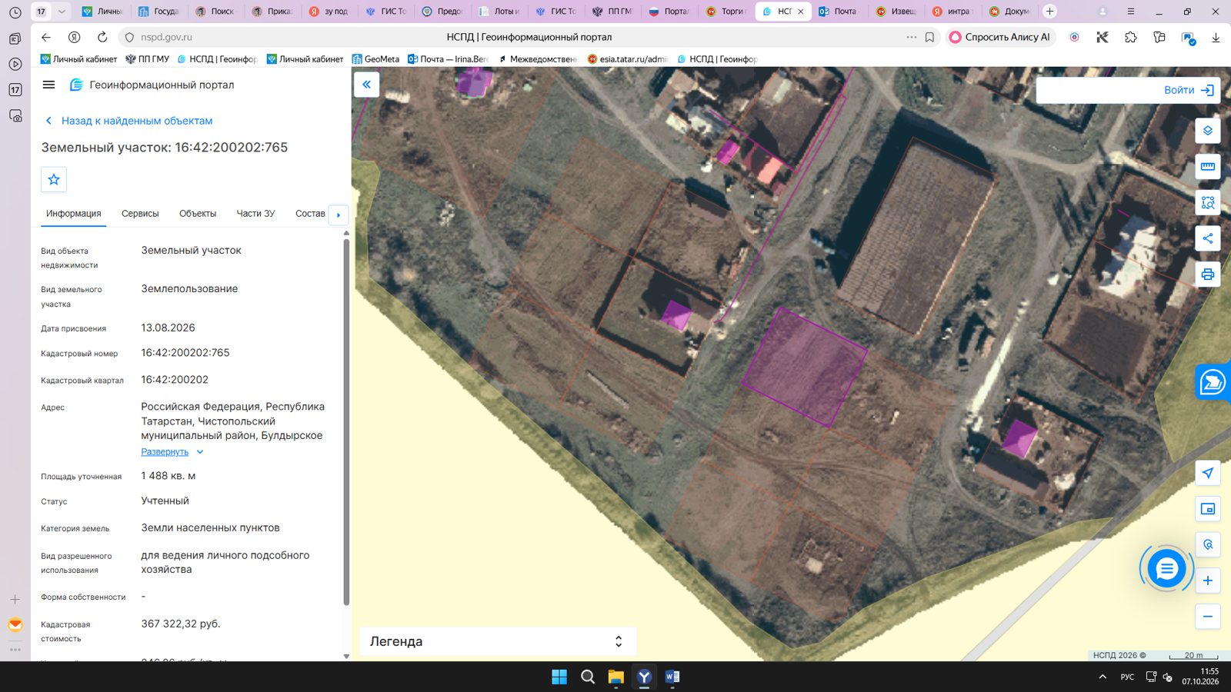The height and width of the screenshot is (692, 1231).
Task: Go back via Назад к найденным объектам
Action: point(129,121)
